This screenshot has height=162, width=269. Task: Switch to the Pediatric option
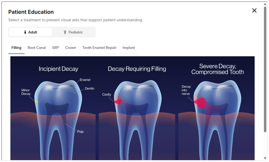coord(74,32)
